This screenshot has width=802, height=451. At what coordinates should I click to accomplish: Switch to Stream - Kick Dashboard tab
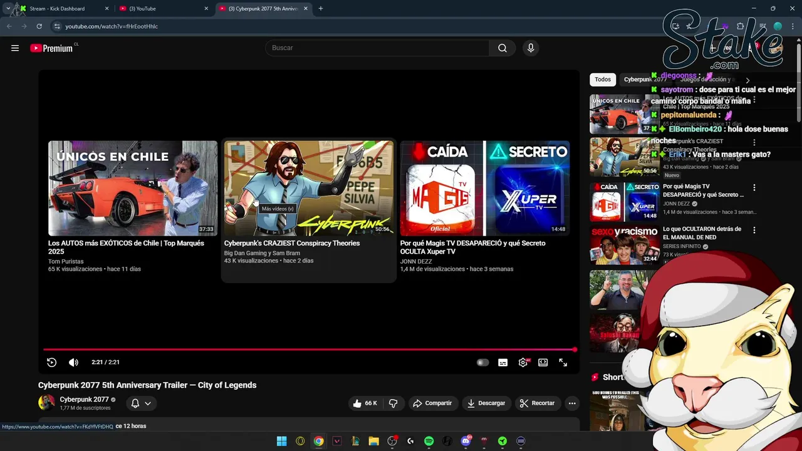point(61,9)
